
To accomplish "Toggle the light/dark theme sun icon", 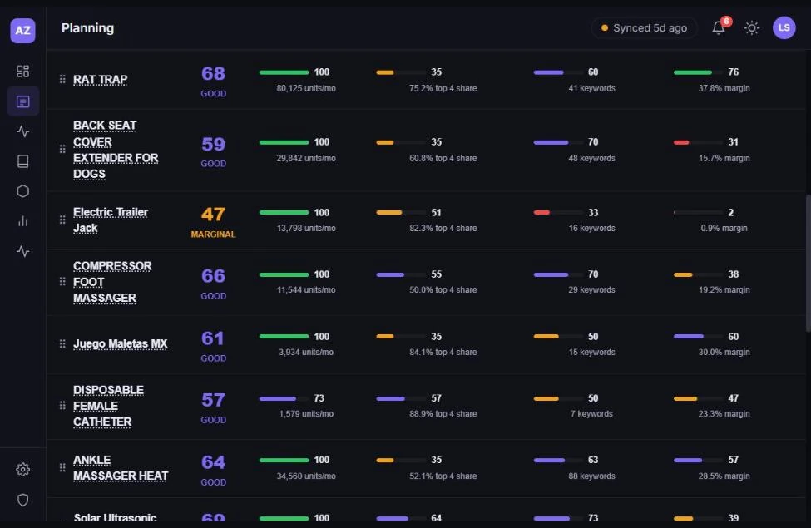I will click(x=751, y=28).
